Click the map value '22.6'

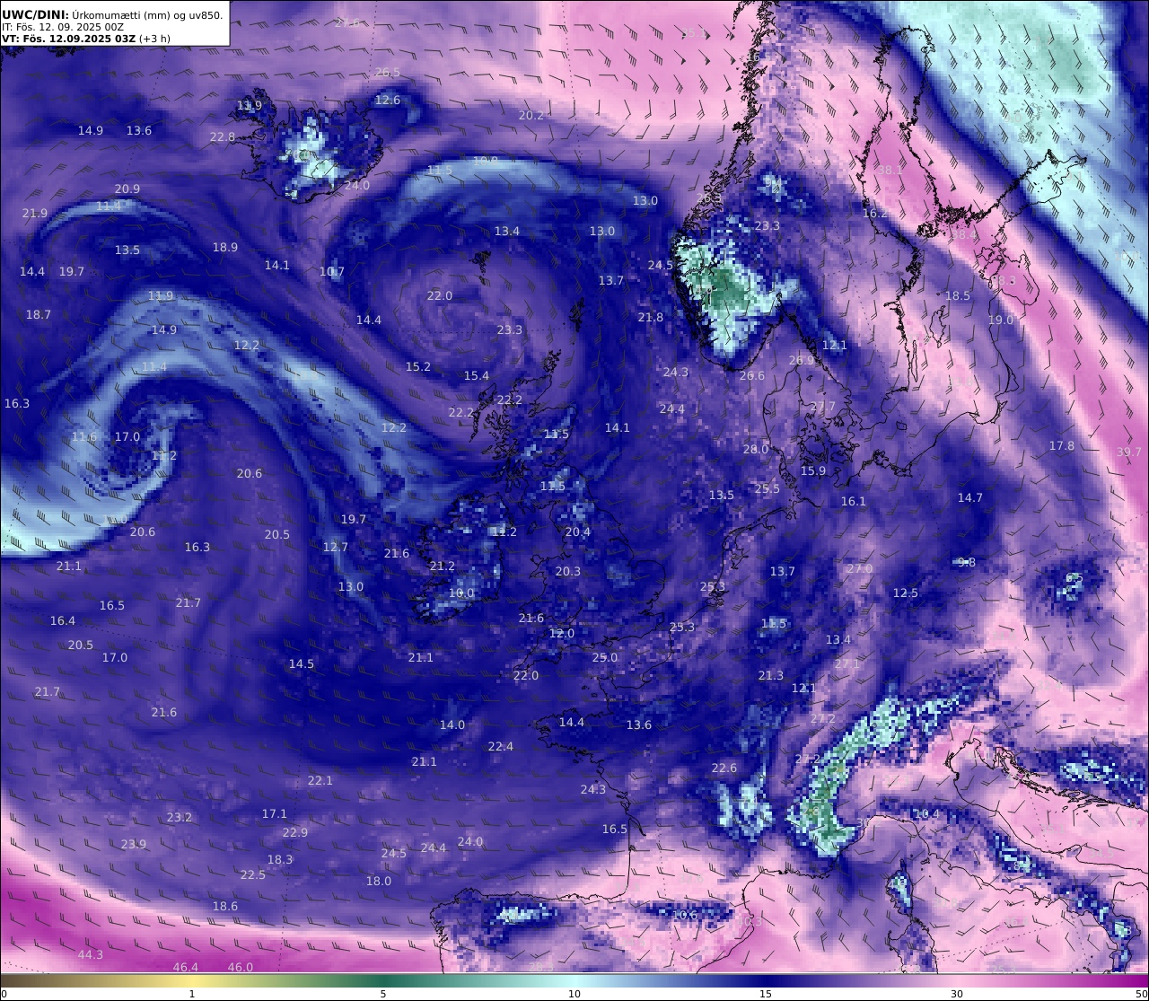tap(724, 768)
